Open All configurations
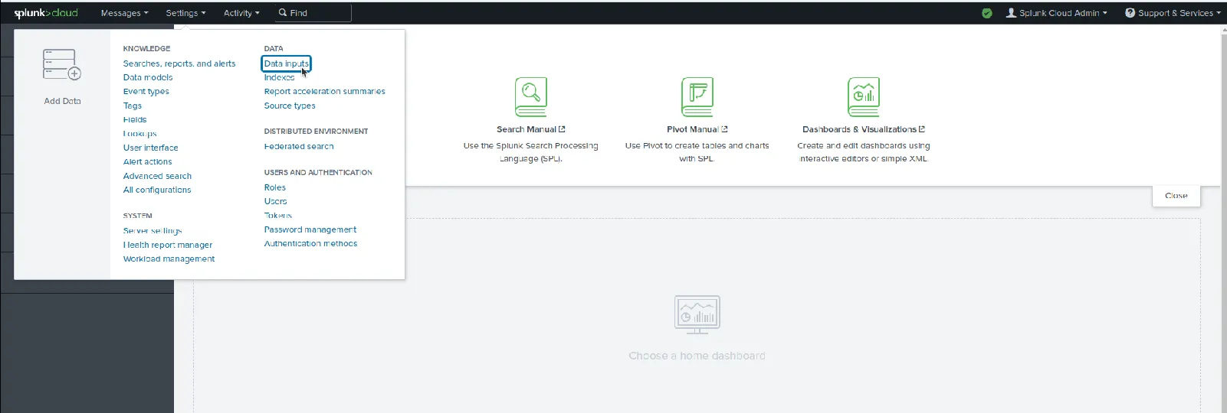Viewport: 1227px width, 413px height. (157, 190)
